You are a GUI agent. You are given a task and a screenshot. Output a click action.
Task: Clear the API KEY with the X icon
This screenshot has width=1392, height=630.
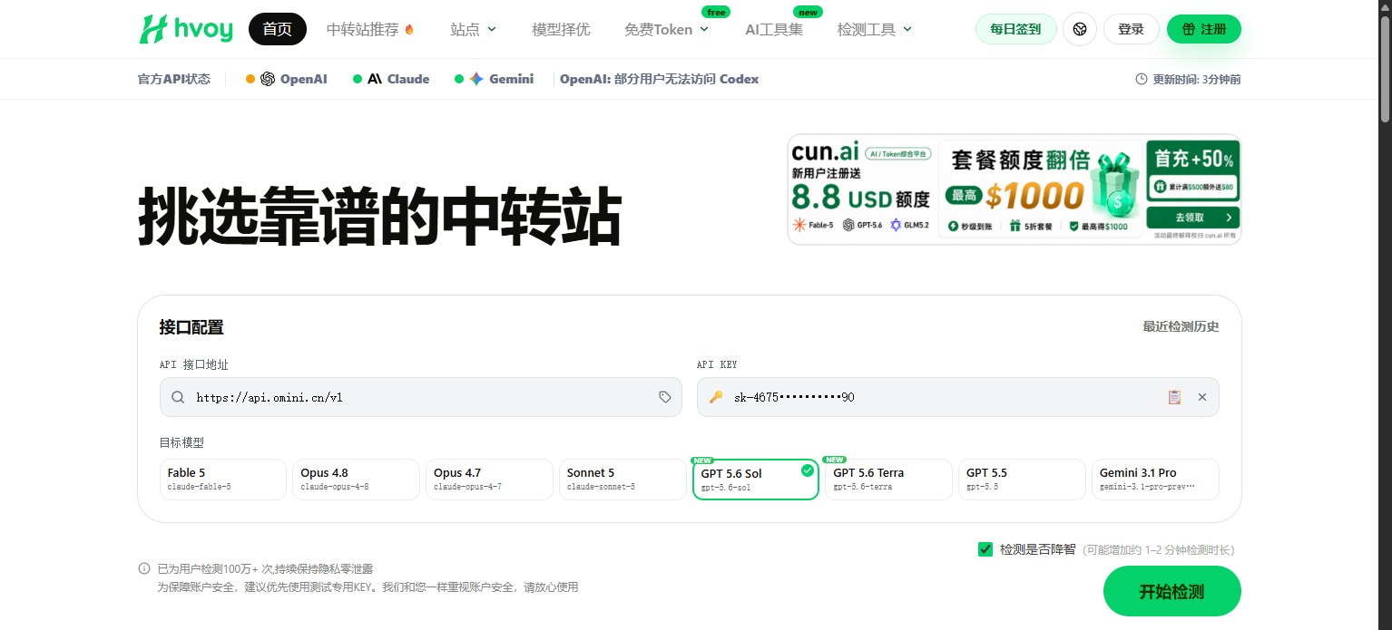[x=1202, y=397]
